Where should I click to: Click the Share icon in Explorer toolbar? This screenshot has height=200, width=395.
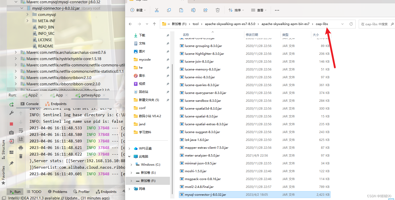205,10
